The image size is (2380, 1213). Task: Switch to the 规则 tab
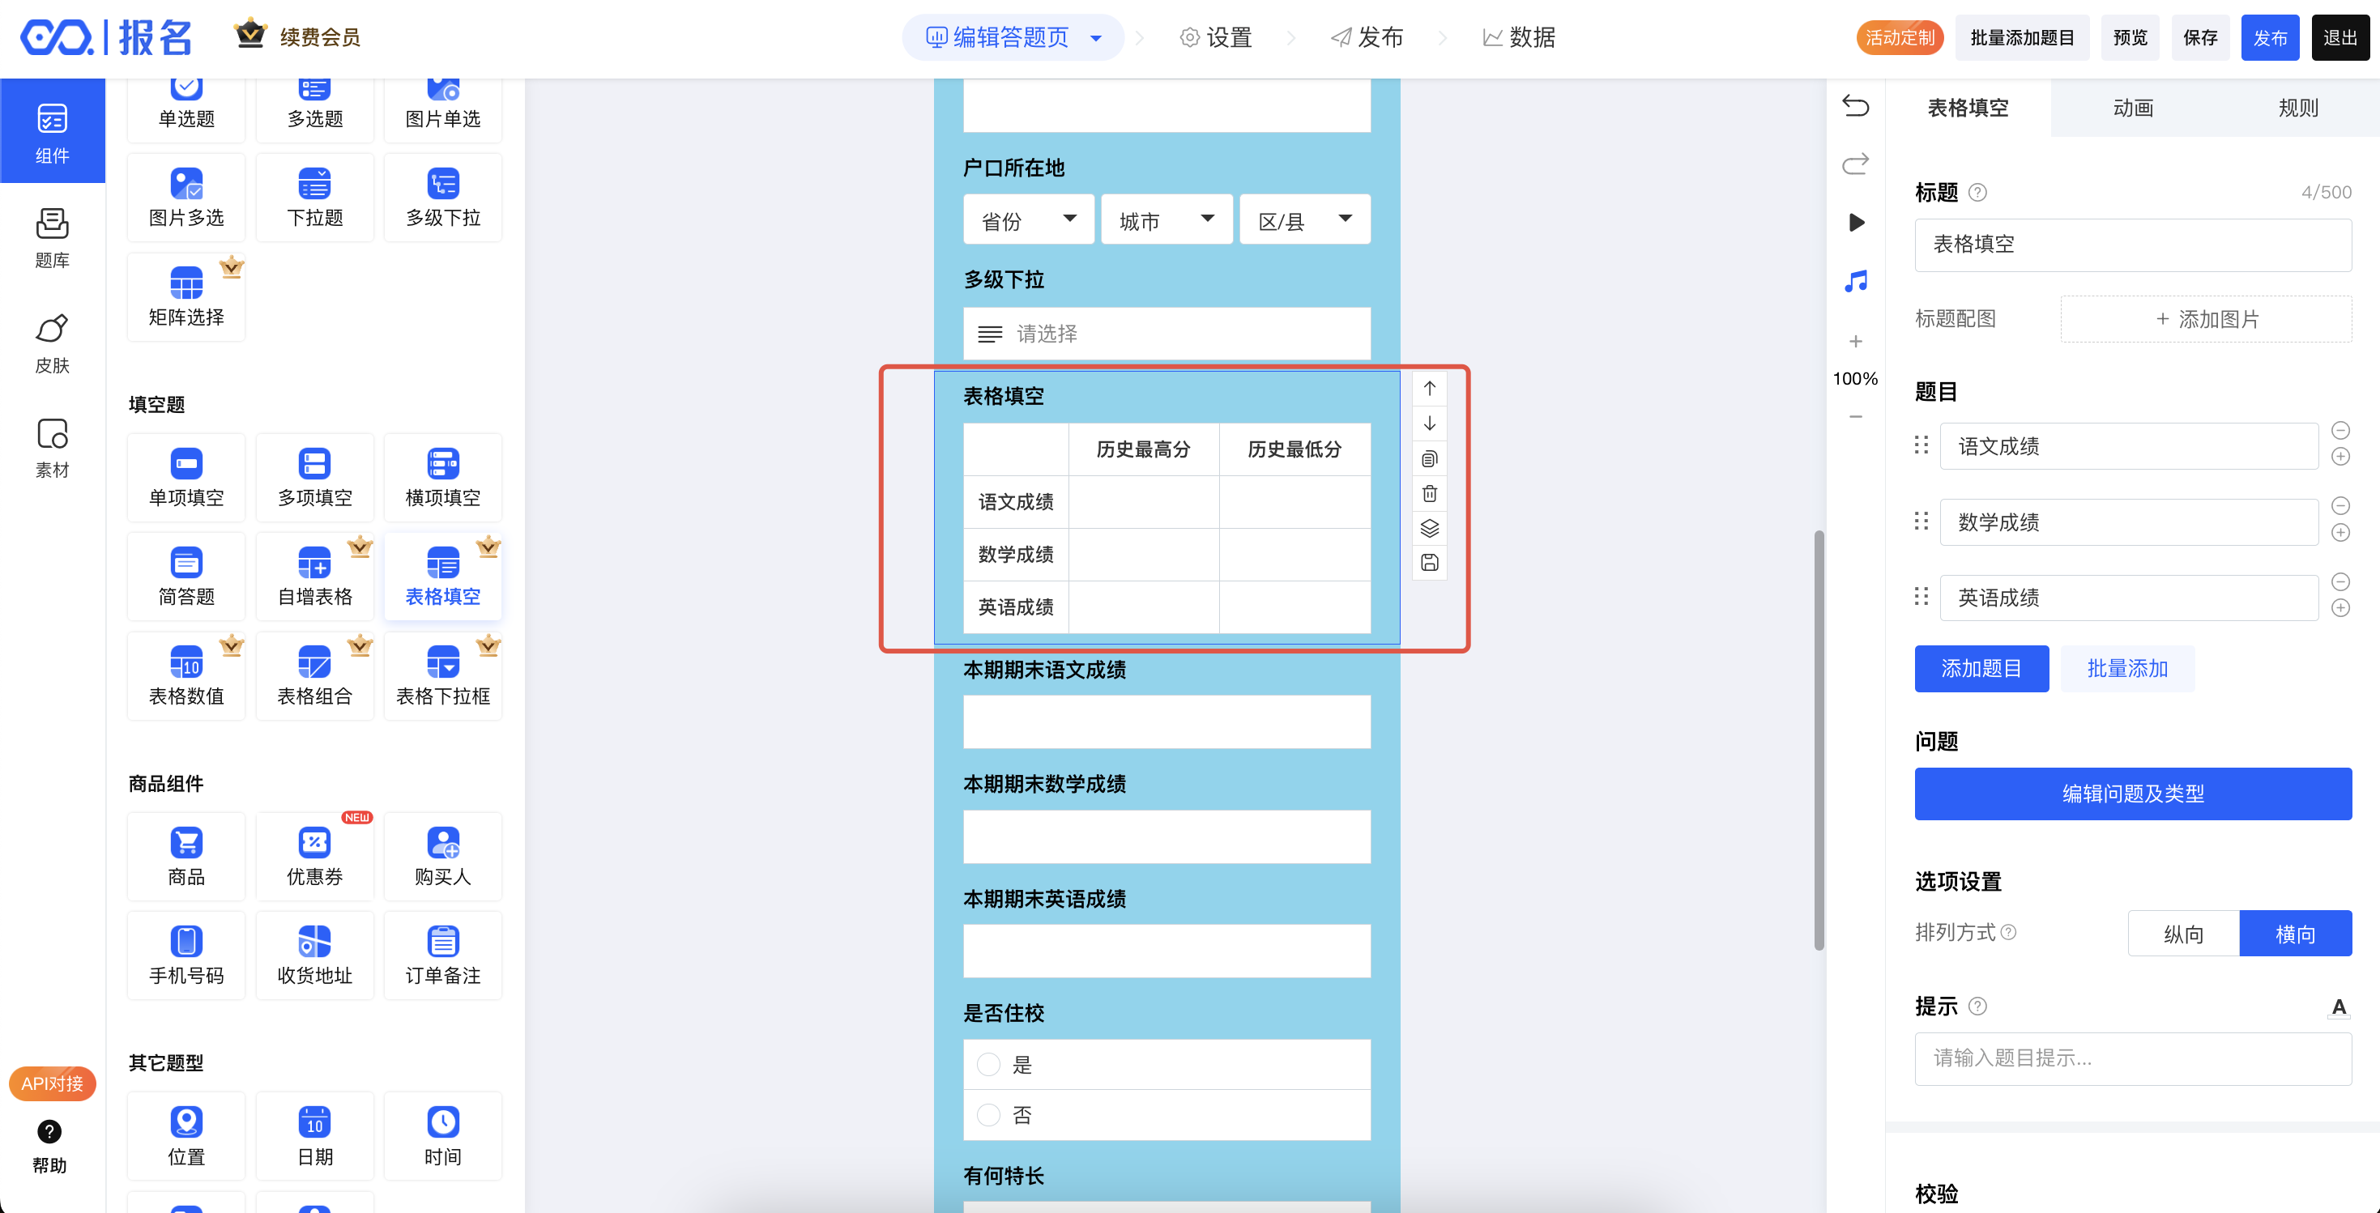point(2297,108)
